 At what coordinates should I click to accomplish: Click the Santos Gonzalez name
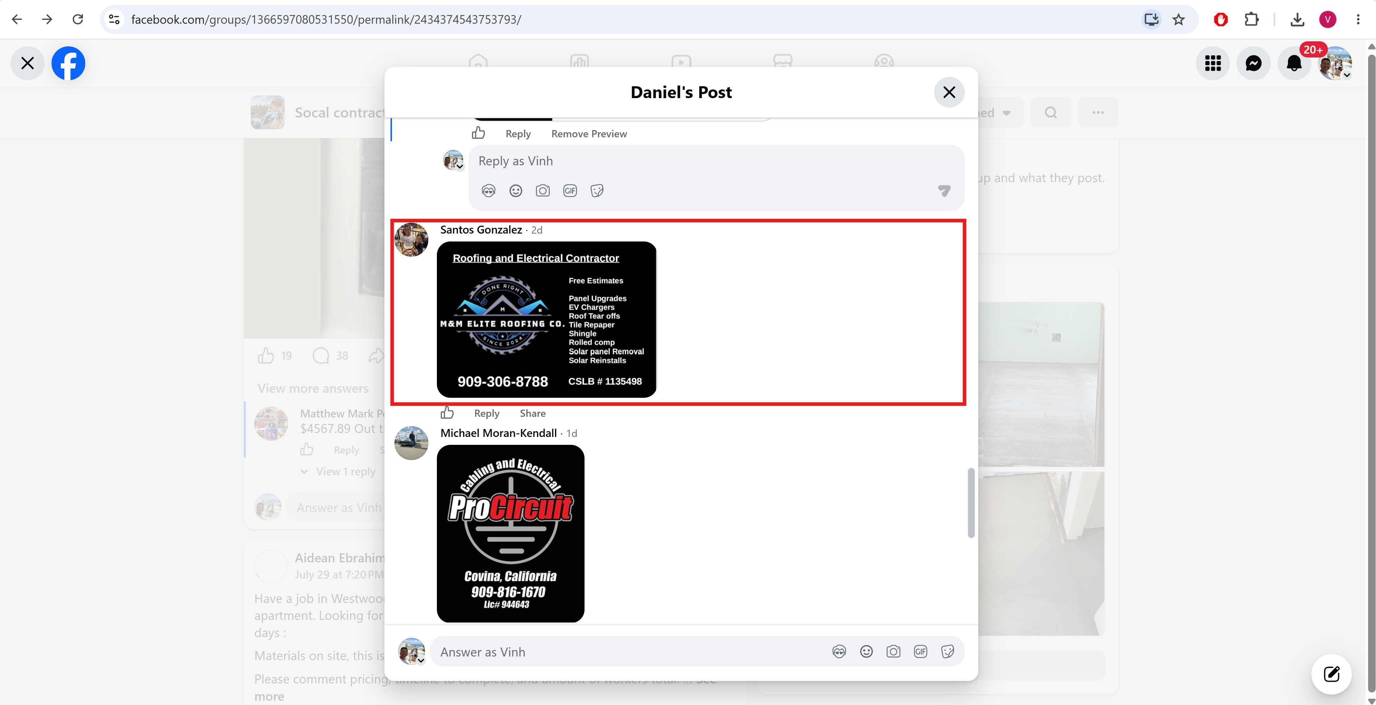[x=481, y=230]
